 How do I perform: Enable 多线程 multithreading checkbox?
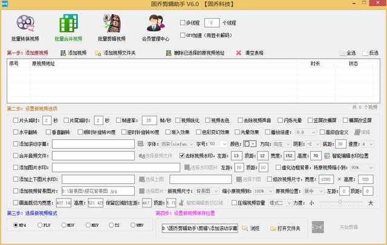click(x=183, y=23)
